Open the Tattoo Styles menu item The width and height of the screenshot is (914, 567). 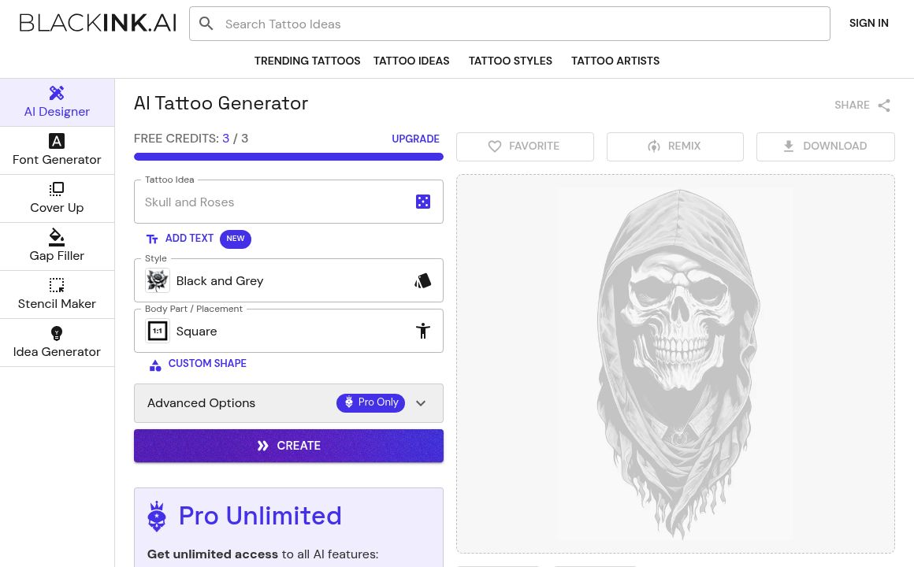[x=510, y=61]
